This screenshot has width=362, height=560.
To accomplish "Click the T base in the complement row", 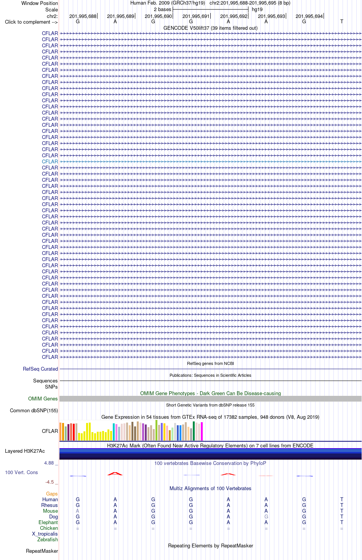I will (x=342, y=21).
